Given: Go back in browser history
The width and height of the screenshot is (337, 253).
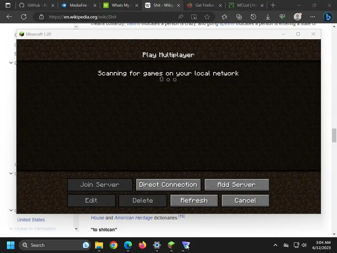Looking at the screenshot, I should 9,17.
